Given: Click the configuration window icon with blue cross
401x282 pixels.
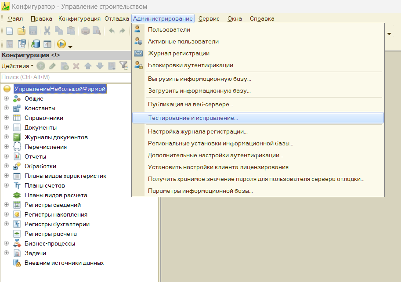Looking at the screenshot, I should [22, 44].
